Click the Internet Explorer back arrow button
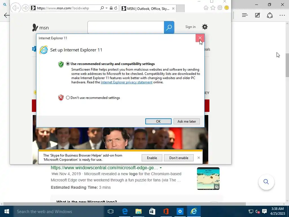 click(x=16, y=8)
